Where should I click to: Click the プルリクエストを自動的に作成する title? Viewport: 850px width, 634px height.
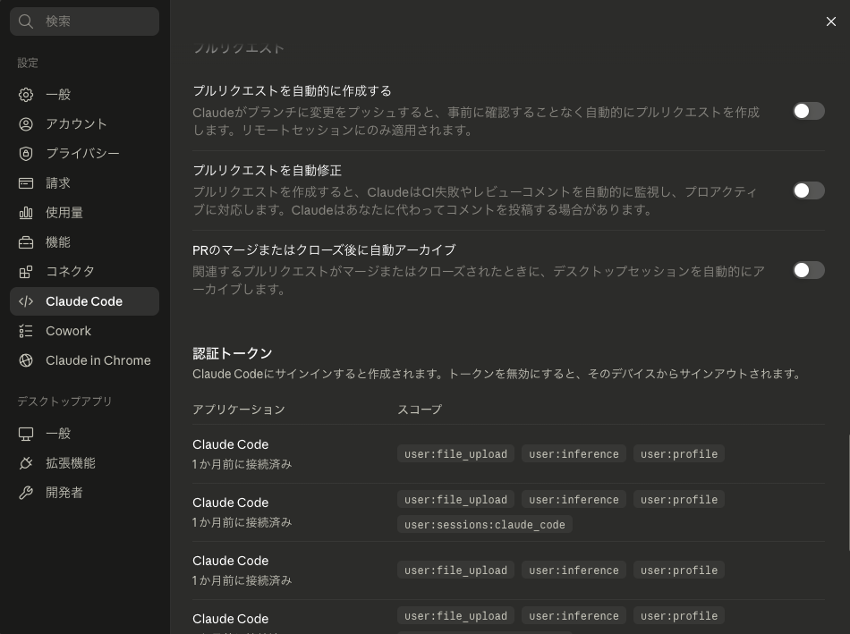pyautogui.click(x=292, y=91)
